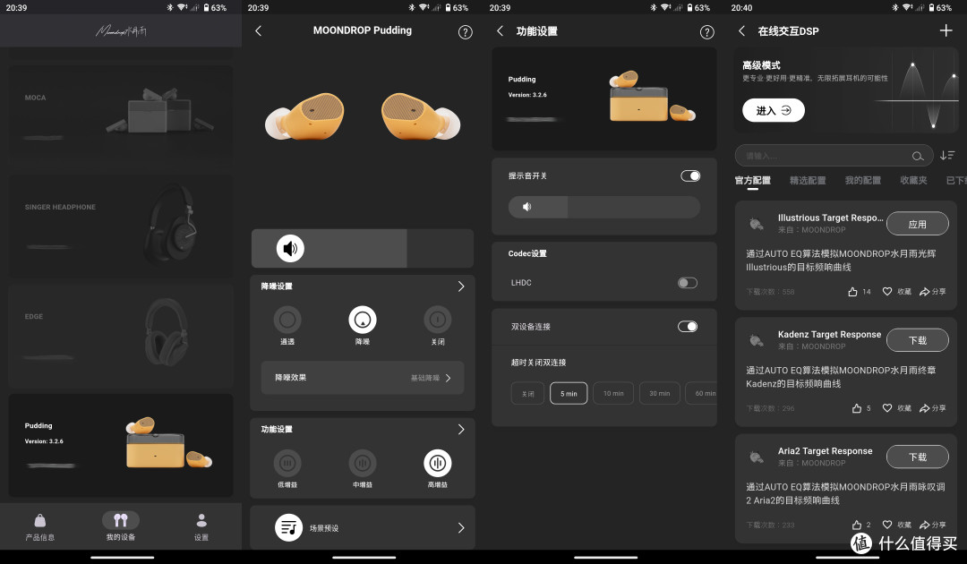
Task: Toggle the 双设备连接 switch
Action: pyautogui.click(x=688, y=327)
